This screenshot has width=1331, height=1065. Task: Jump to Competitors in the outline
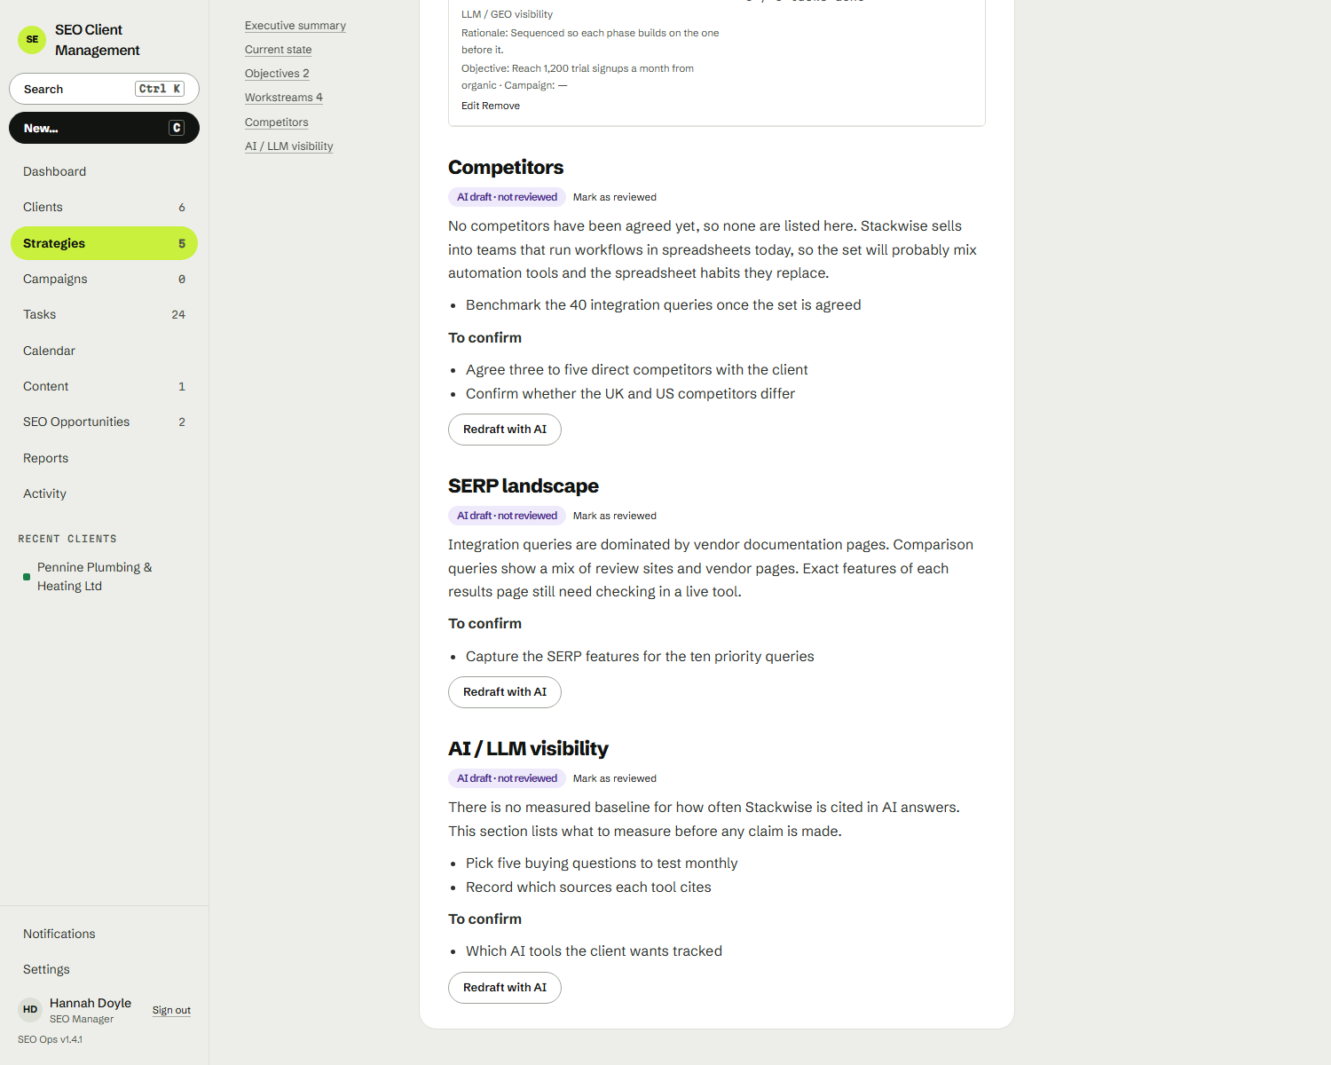(x=277, y=122)
